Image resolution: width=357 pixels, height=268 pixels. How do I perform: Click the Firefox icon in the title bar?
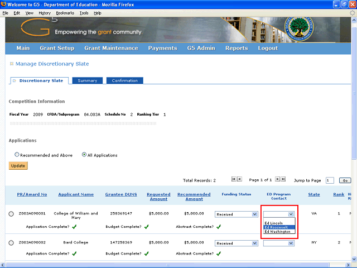point(4,4)
